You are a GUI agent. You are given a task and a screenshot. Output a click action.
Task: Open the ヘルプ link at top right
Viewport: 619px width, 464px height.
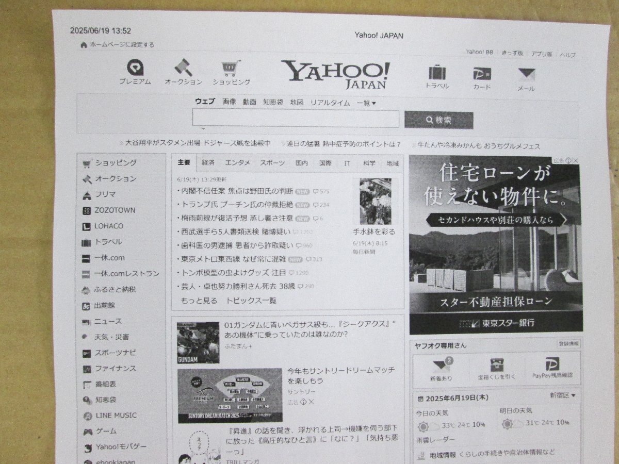point(567,55)
